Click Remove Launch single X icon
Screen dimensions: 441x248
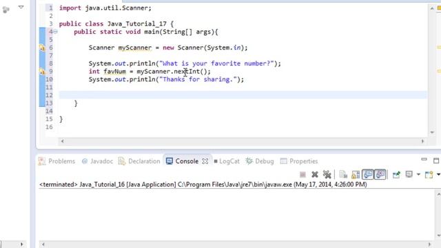coord(315,174)
